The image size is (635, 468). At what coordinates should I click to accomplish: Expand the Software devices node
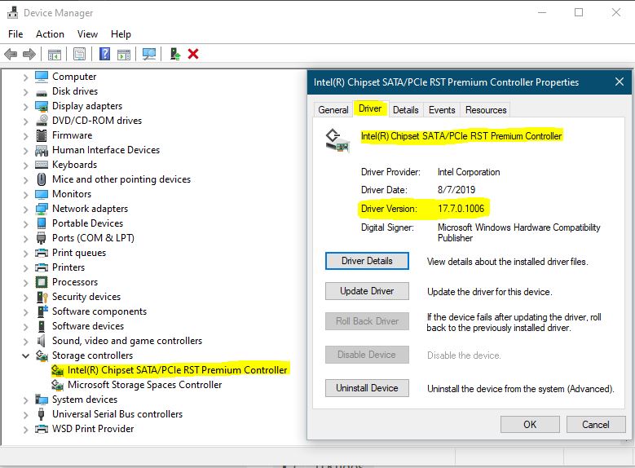25,327
